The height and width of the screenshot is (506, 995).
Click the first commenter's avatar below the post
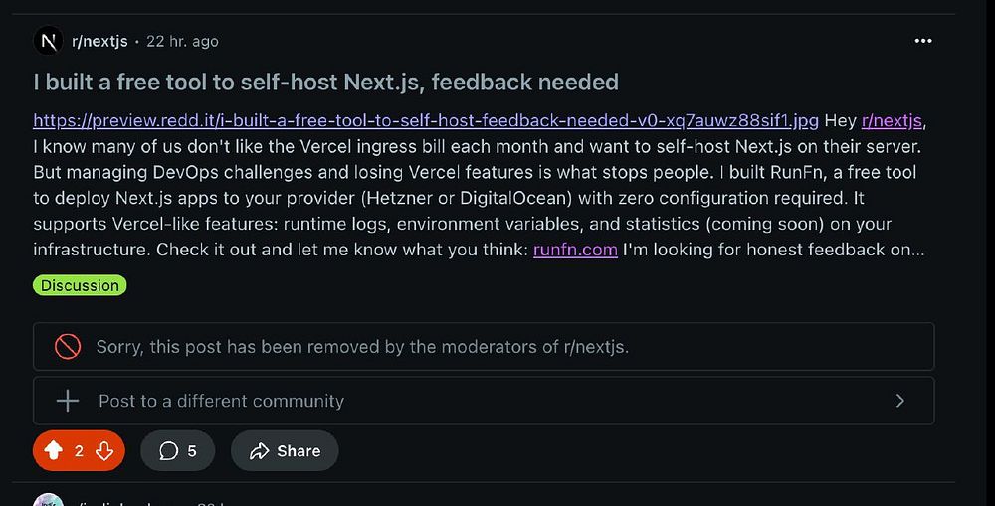click(48, 499)
